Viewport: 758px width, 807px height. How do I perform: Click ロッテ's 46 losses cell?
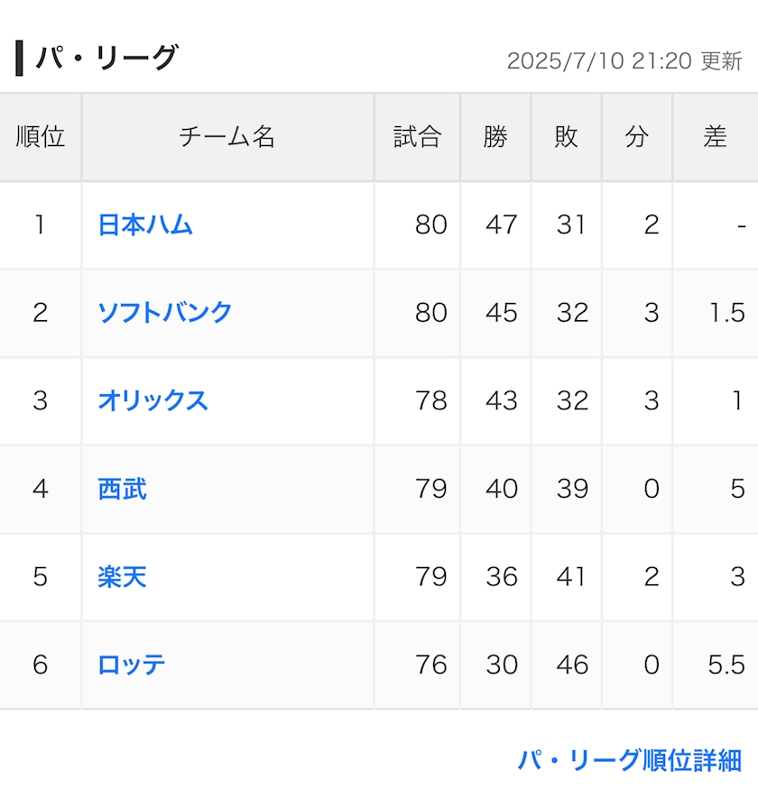567,665
